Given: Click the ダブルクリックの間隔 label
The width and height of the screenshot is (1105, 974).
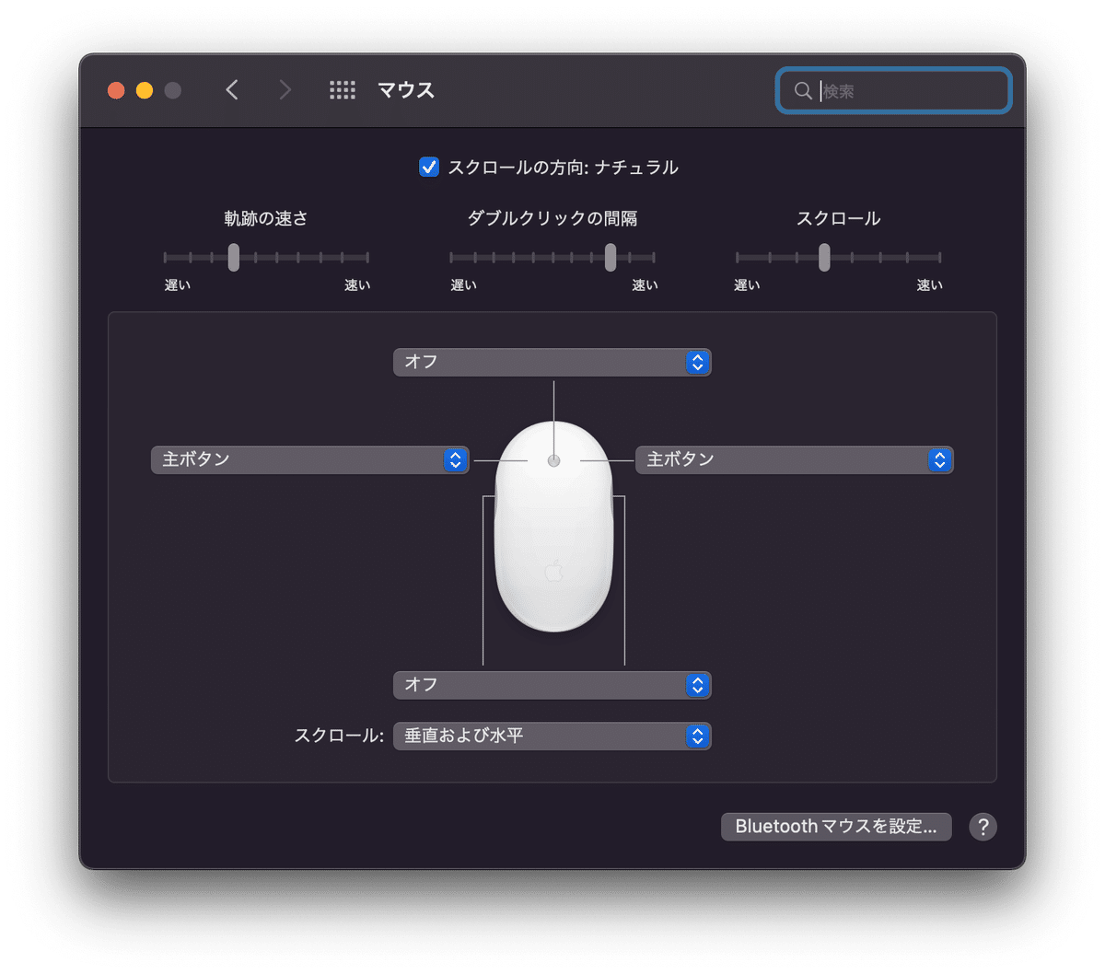Looking at the screenshot, I should click(x=552, y=218).
